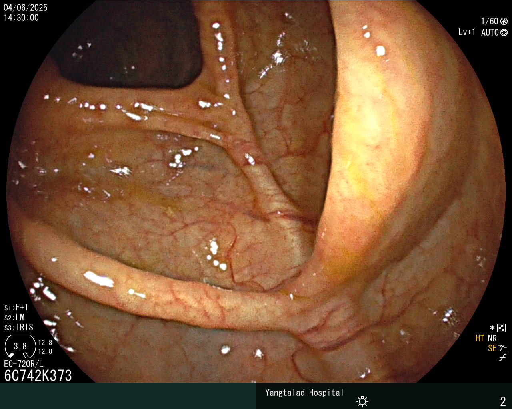Click the serial number 6C742K373
The width and height of the screenshot is (512, 409).
(x=38, y=375)
